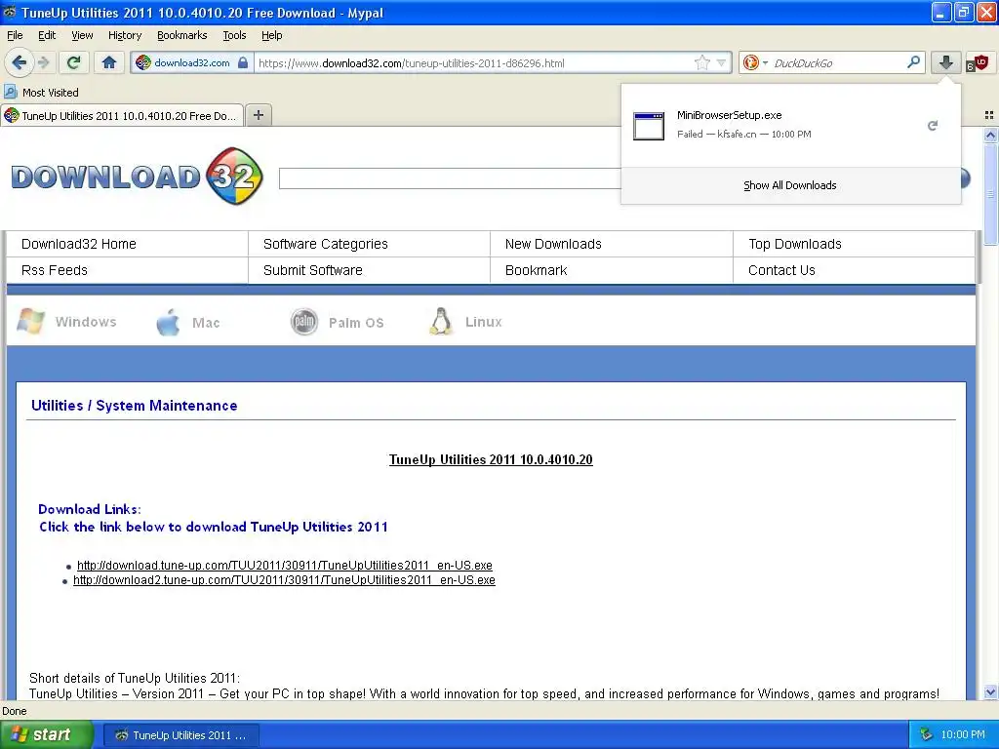Open the View menu

[82, 35]
